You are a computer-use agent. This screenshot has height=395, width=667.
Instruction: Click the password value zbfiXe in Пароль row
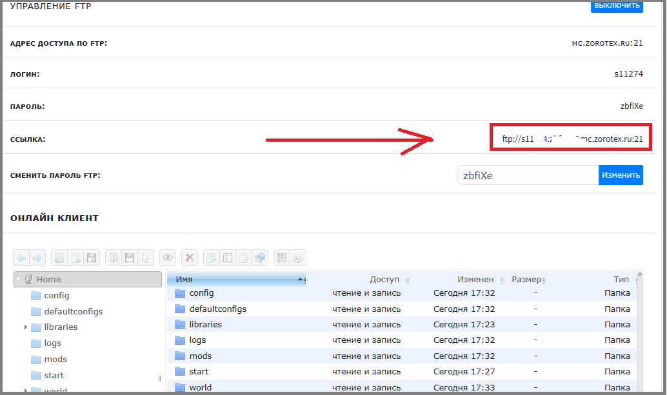(x=632, y=106)
